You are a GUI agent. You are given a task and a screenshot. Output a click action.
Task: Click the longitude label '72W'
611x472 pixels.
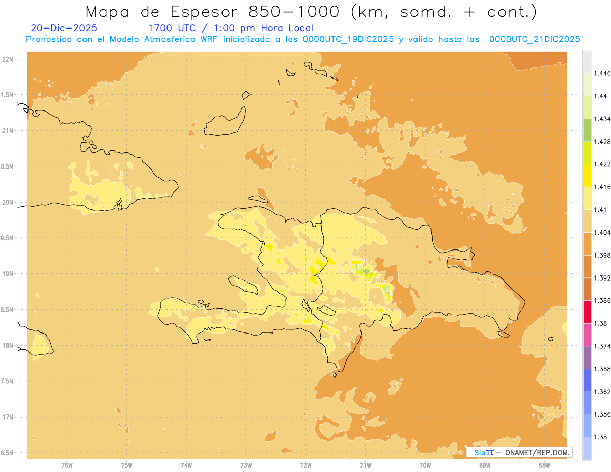point(305,465)
